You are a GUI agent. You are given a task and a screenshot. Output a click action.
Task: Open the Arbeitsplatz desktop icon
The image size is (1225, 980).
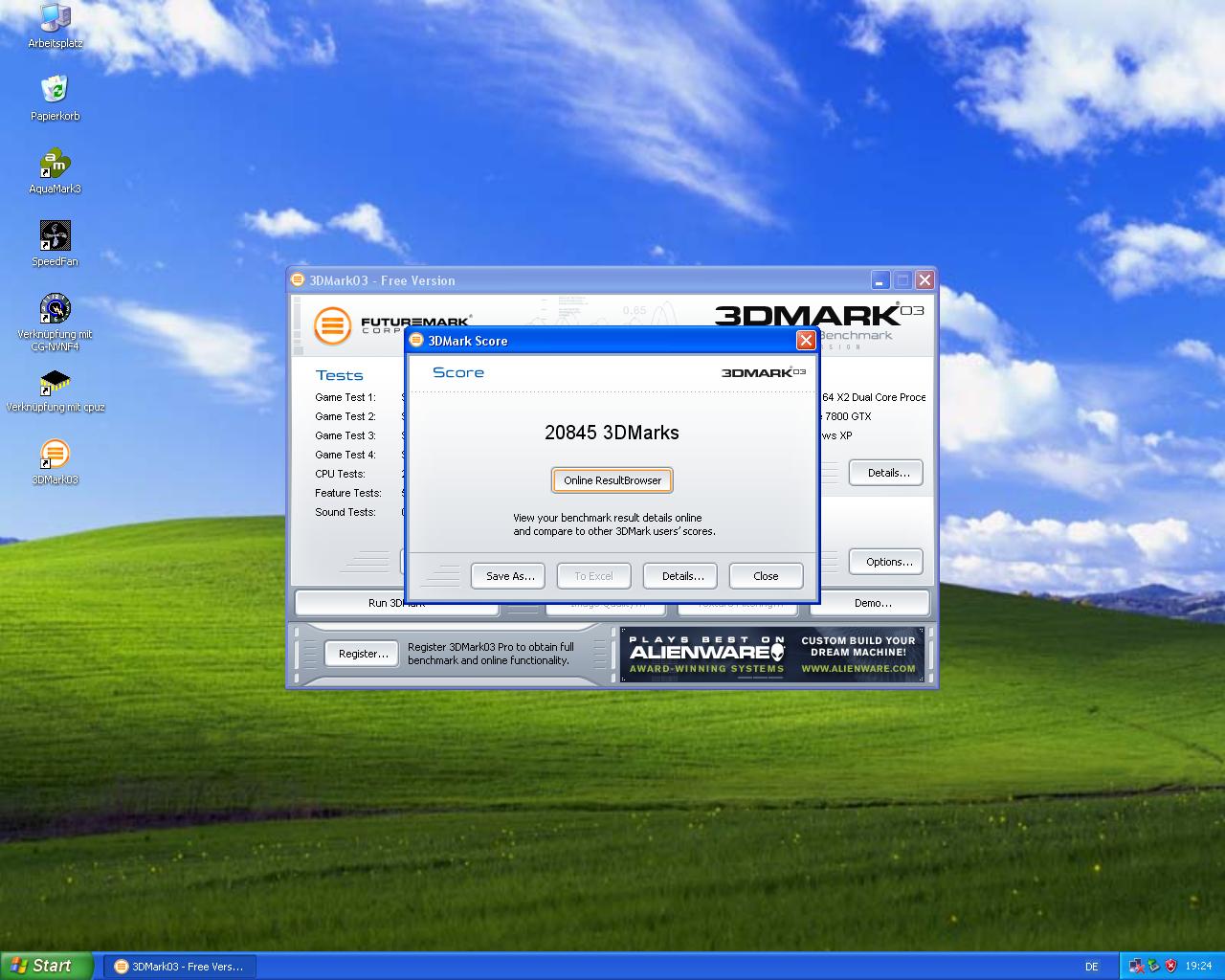(x=56, y=26)
